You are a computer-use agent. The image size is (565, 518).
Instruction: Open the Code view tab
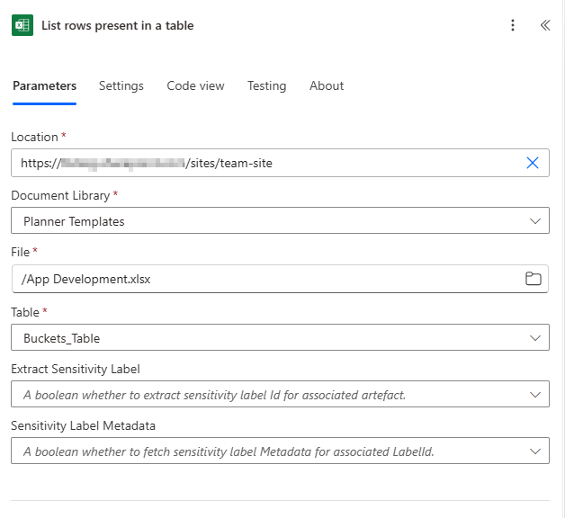coord(195,86)
